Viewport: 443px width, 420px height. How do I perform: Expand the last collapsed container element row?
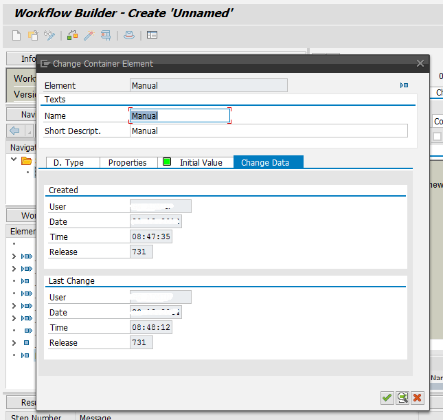[x=14, y=342]
